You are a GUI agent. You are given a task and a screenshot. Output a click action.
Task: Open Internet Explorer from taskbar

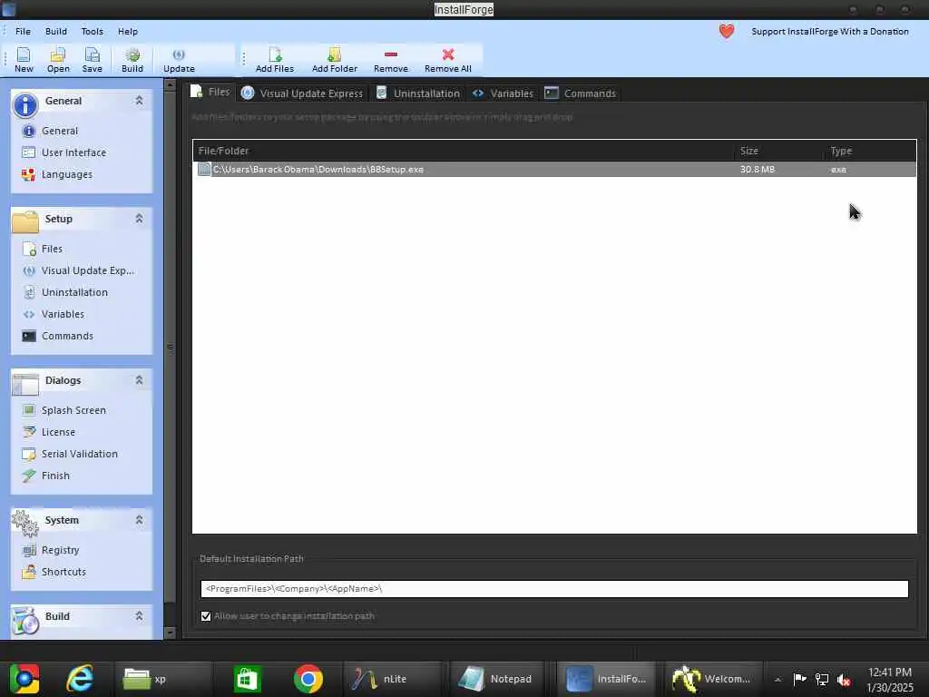pyautogui.click(x=80, y=679)
